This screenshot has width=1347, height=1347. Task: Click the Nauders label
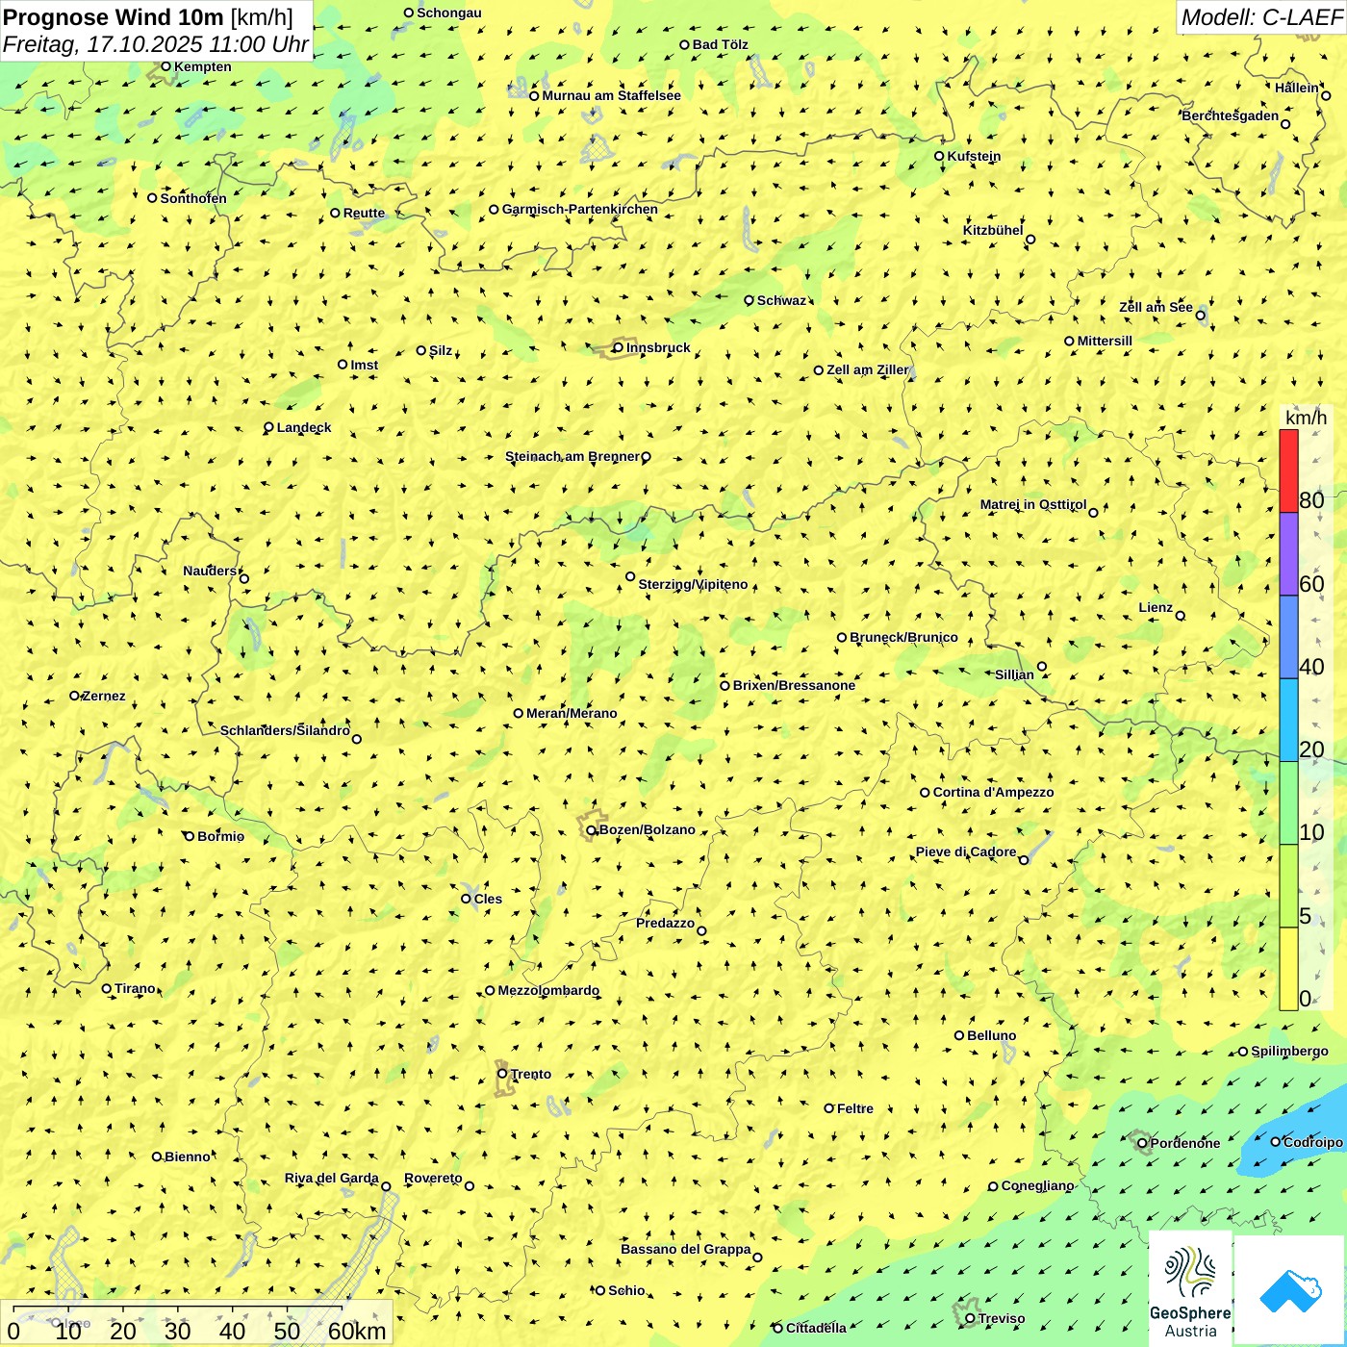pos(209,571)
